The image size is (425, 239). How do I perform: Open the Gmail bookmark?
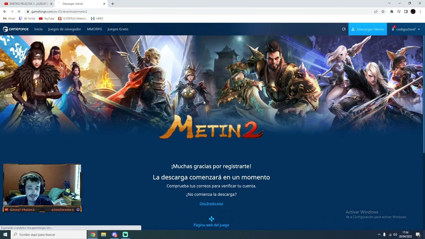coord(9,19)
